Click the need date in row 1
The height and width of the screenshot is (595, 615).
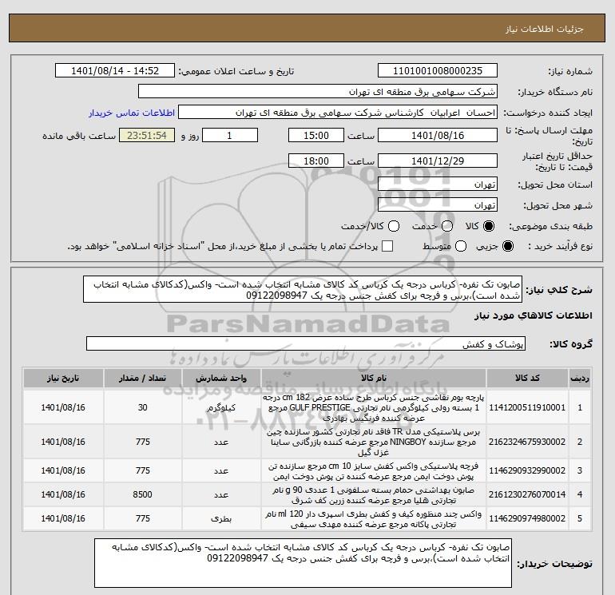[x=63, y=407]
